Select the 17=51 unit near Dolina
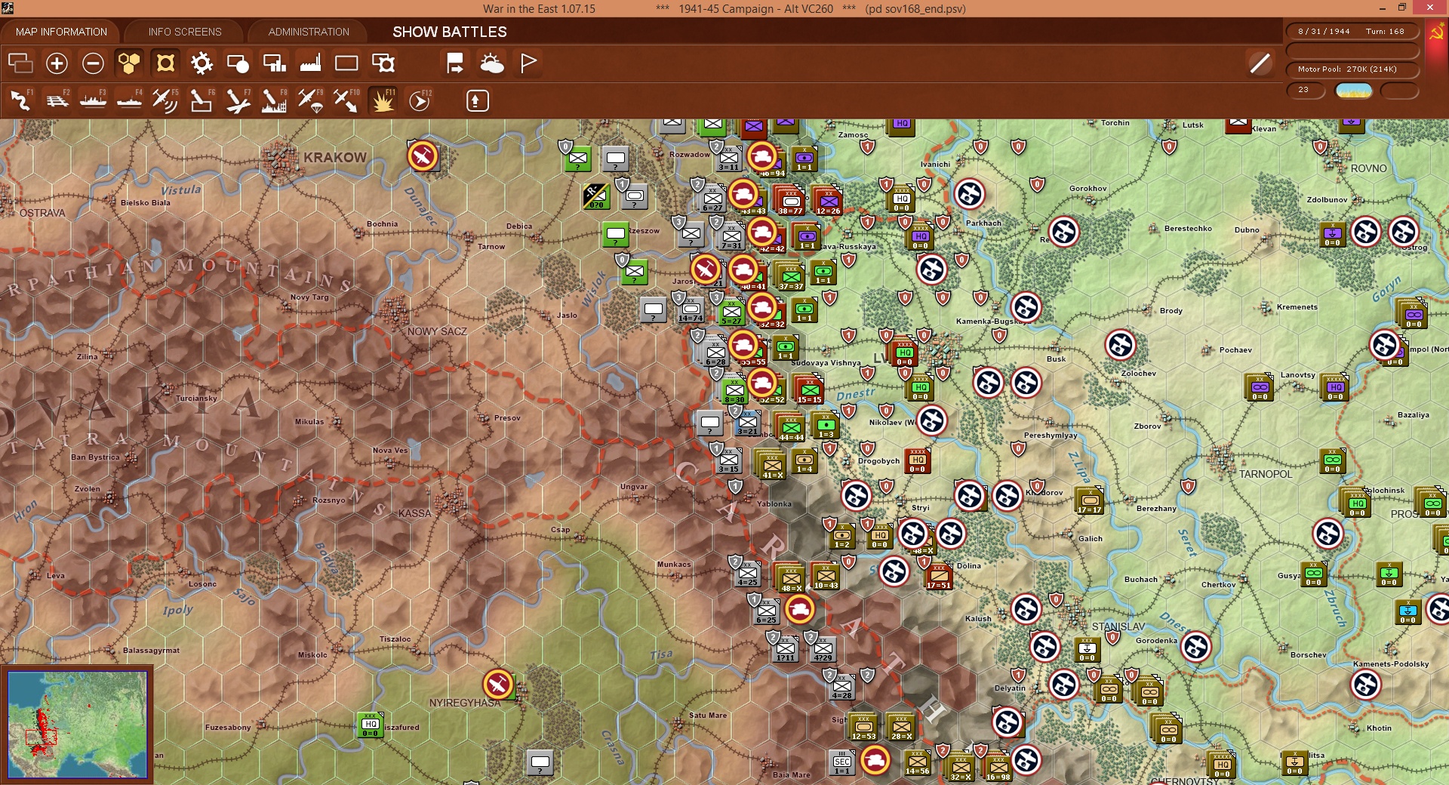This screenshot has width=1449, height=785. coord(939,577)
